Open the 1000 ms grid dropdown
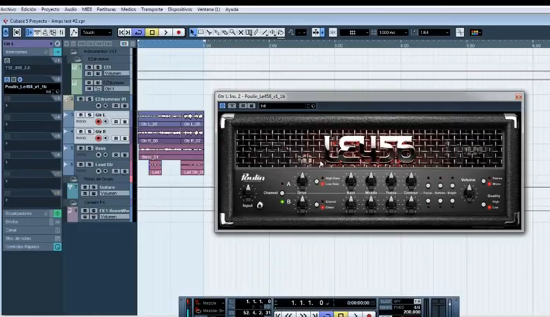 393,33
